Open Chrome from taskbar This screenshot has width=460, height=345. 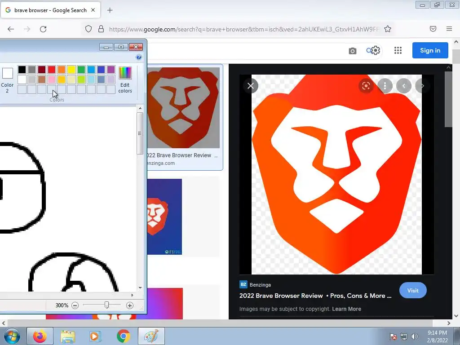tap(123, 336)
